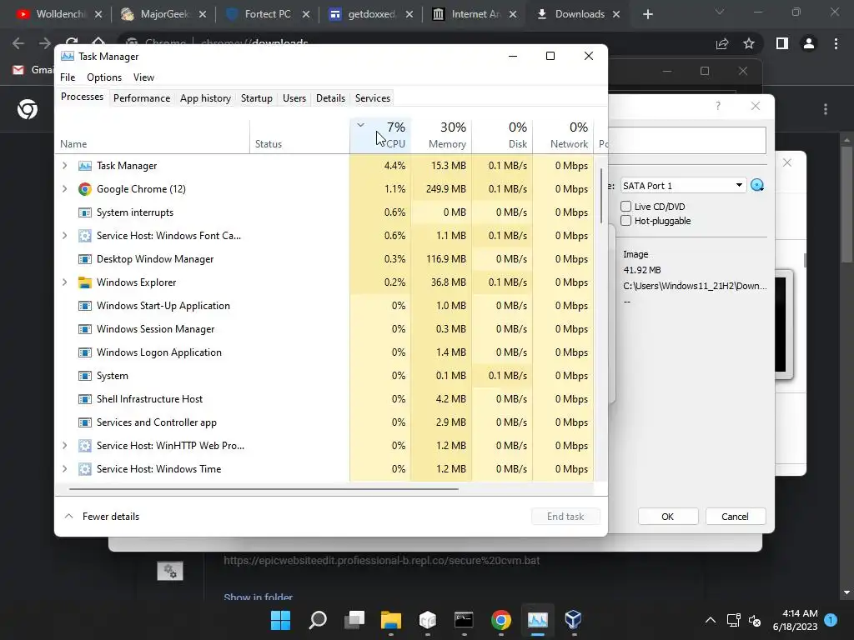Click the Chrome share page icon
854x640 pixels.
pyautogui.click(x=722, y=43)
